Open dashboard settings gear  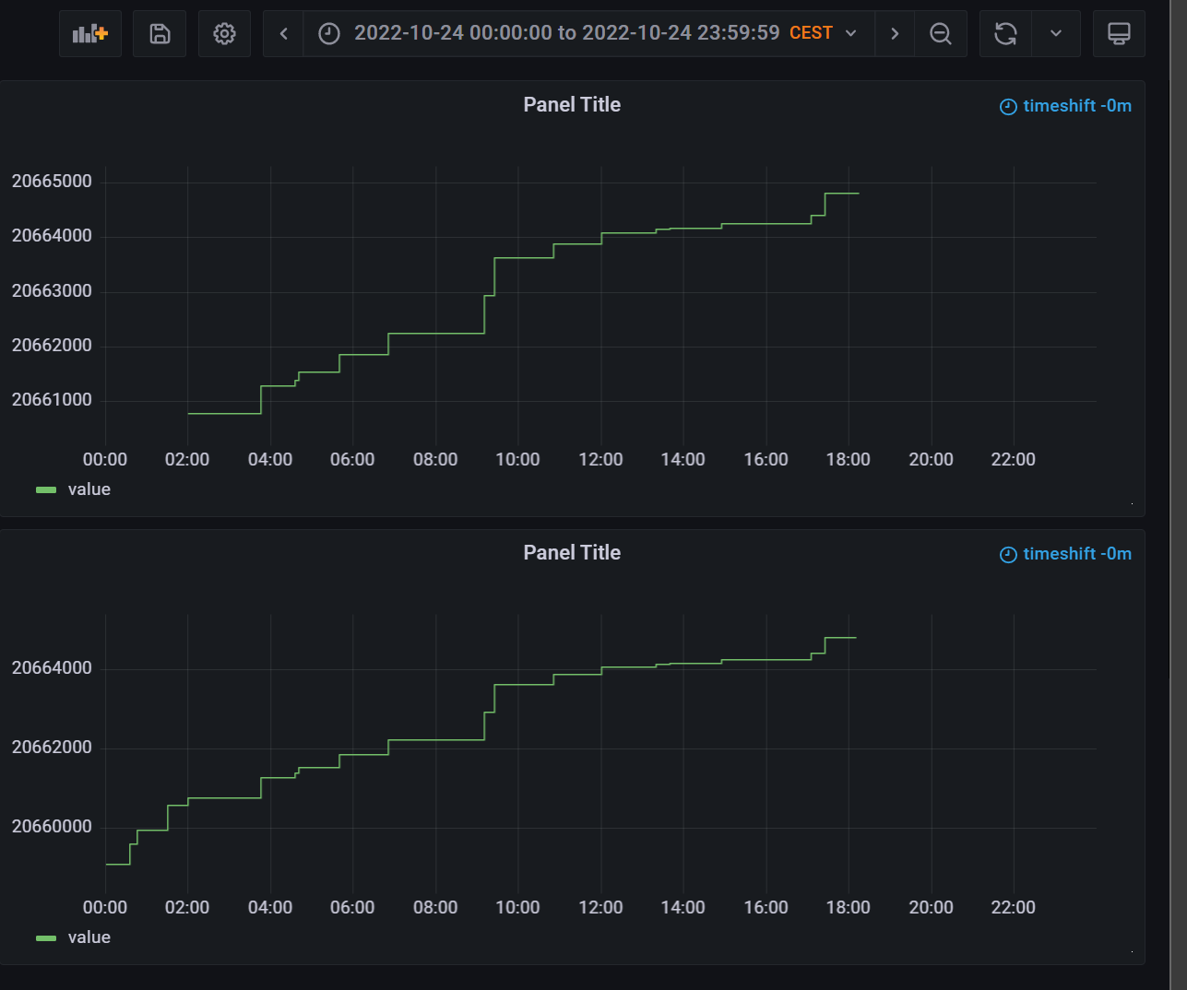[224, 34]
